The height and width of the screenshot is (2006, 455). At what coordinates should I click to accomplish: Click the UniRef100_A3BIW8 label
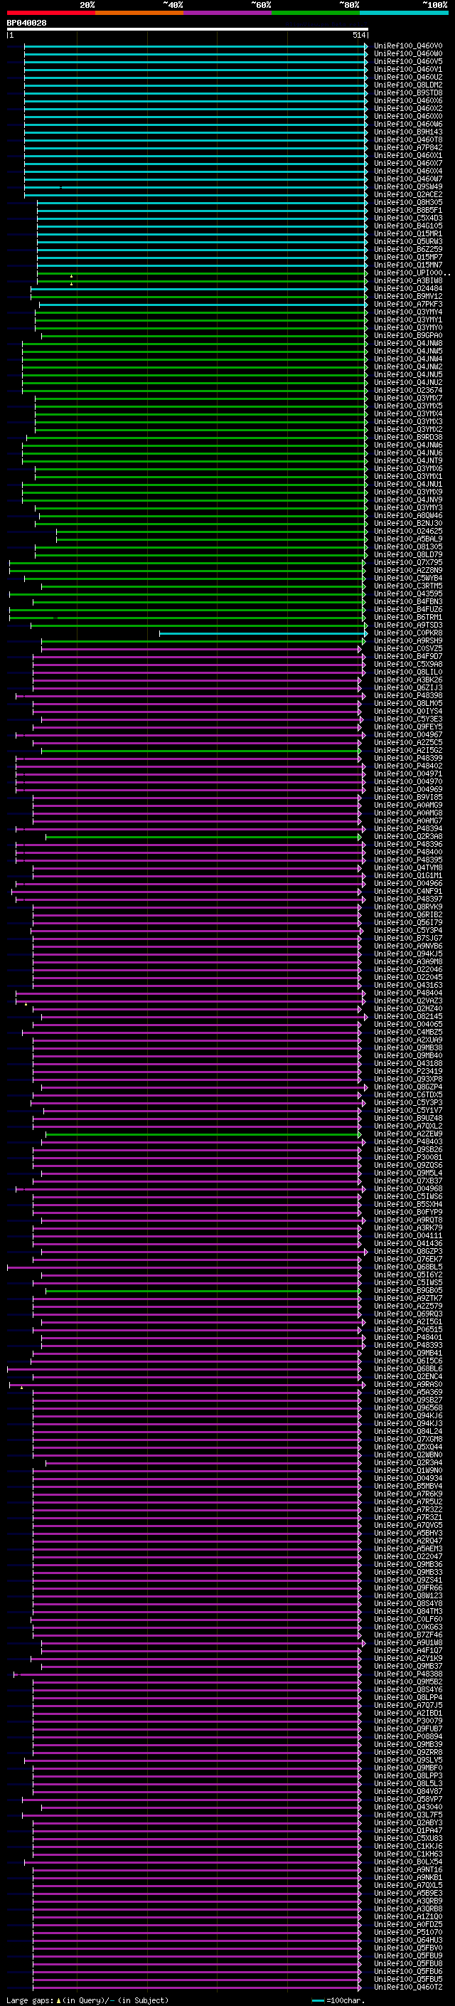pos(408,281)
